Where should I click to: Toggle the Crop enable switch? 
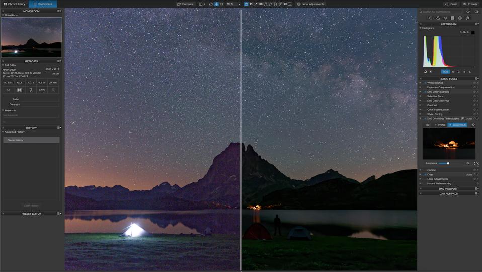[425, 174]
